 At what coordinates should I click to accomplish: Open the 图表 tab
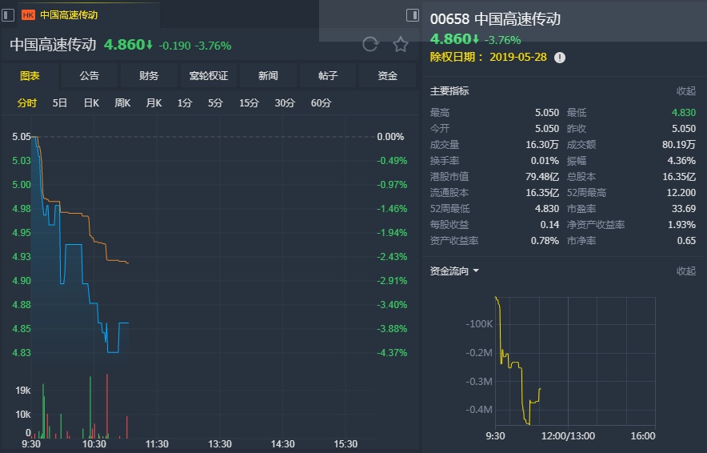tap(30, 75)
